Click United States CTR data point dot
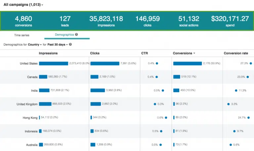Viewport: 254px width, 151px height. [157, 63]
